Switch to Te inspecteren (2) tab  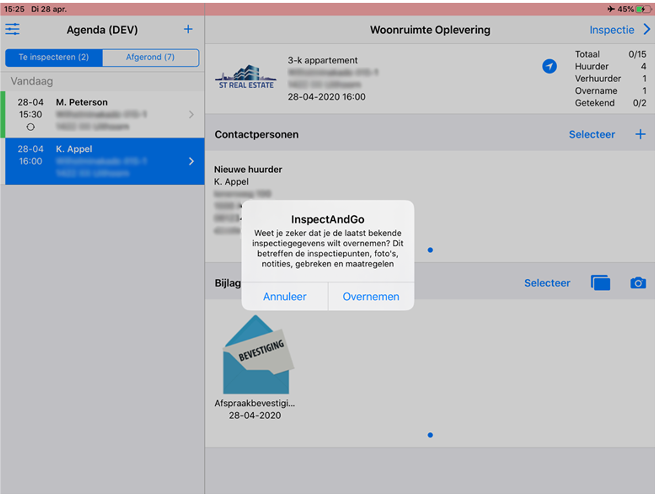tap(53, 57)
